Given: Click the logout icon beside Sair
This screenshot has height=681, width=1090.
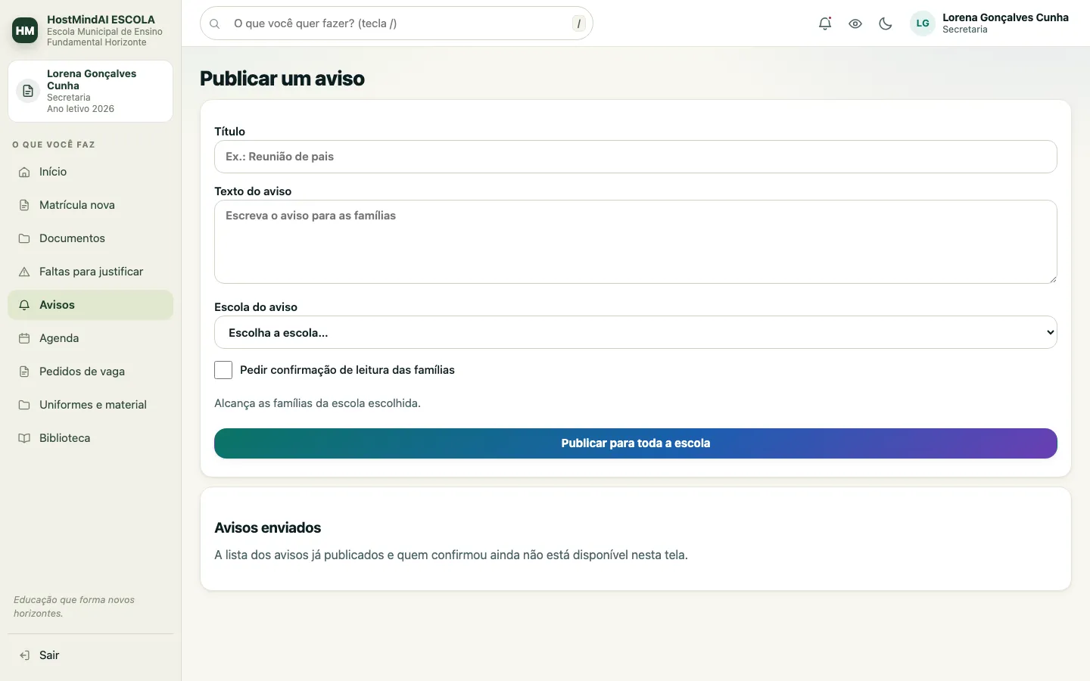Looking at the screenshot, I should coord(24,655).
